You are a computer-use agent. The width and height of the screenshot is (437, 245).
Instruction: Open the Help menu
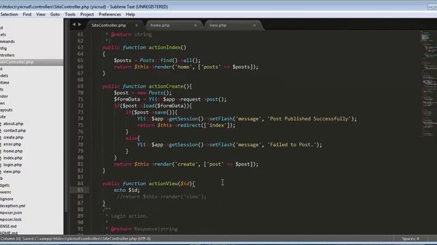130,14
